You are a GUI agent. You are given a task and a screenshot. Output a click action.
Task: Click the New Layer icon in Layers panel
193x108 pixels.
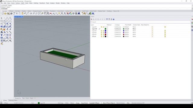(x=91, y=19)
